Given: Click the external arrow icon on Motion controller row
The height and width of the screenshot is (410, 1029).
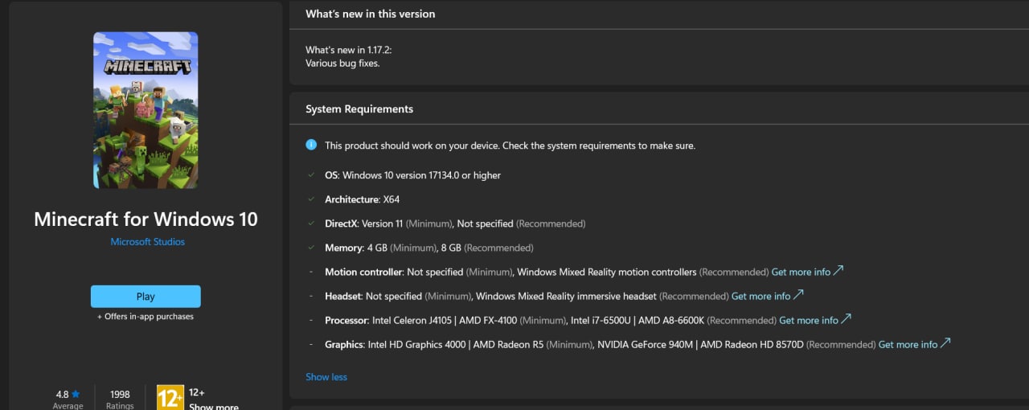Looking at the screenshot, I should coord(838,271).
